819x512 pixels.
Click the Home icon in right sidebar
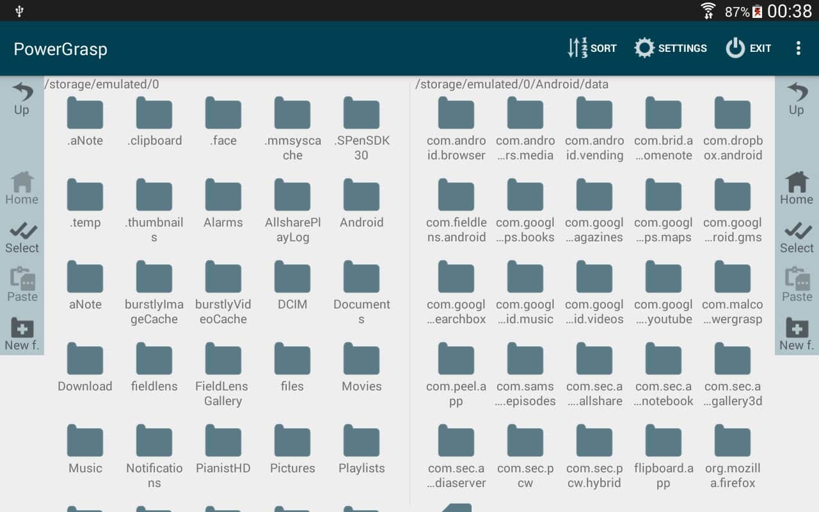(797, 188)
